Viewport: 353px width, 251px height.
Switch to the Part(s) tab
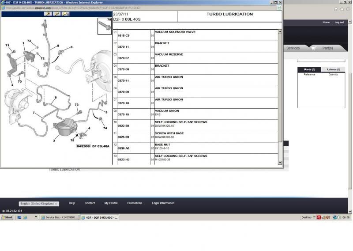pos(327,48)
